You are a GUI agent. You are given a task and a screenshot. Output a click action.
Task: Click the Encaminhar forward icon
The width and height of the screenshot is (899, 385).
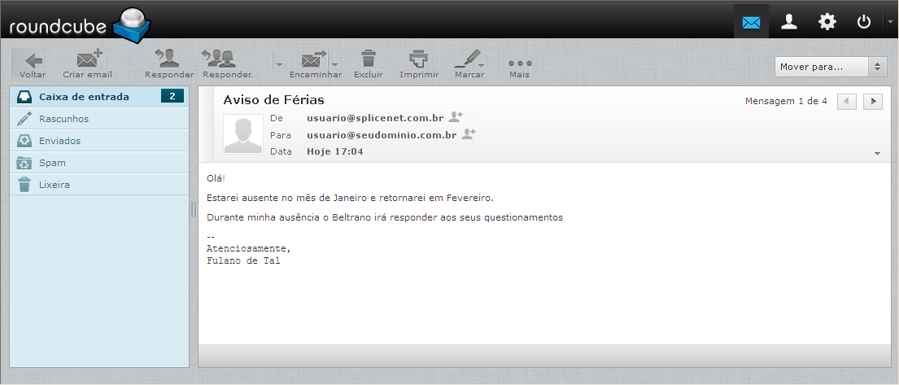pyautogui.click(x=314, y=59)
